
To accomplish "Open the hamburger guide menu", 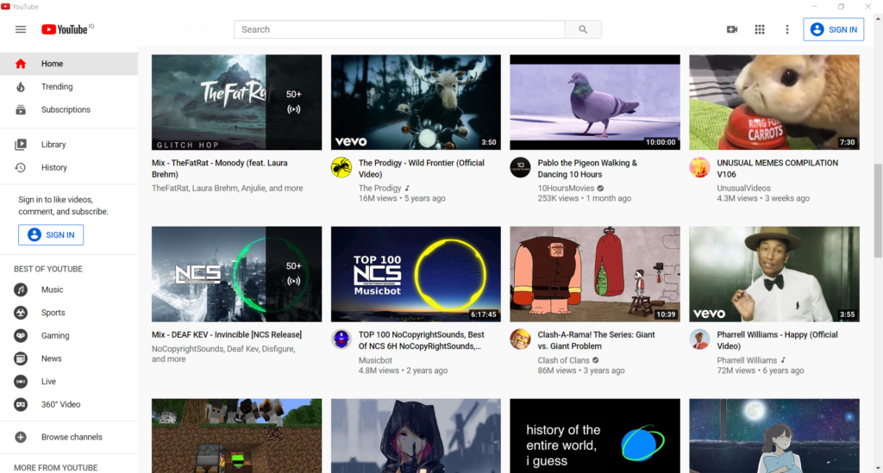I will (x=21, y=29).
